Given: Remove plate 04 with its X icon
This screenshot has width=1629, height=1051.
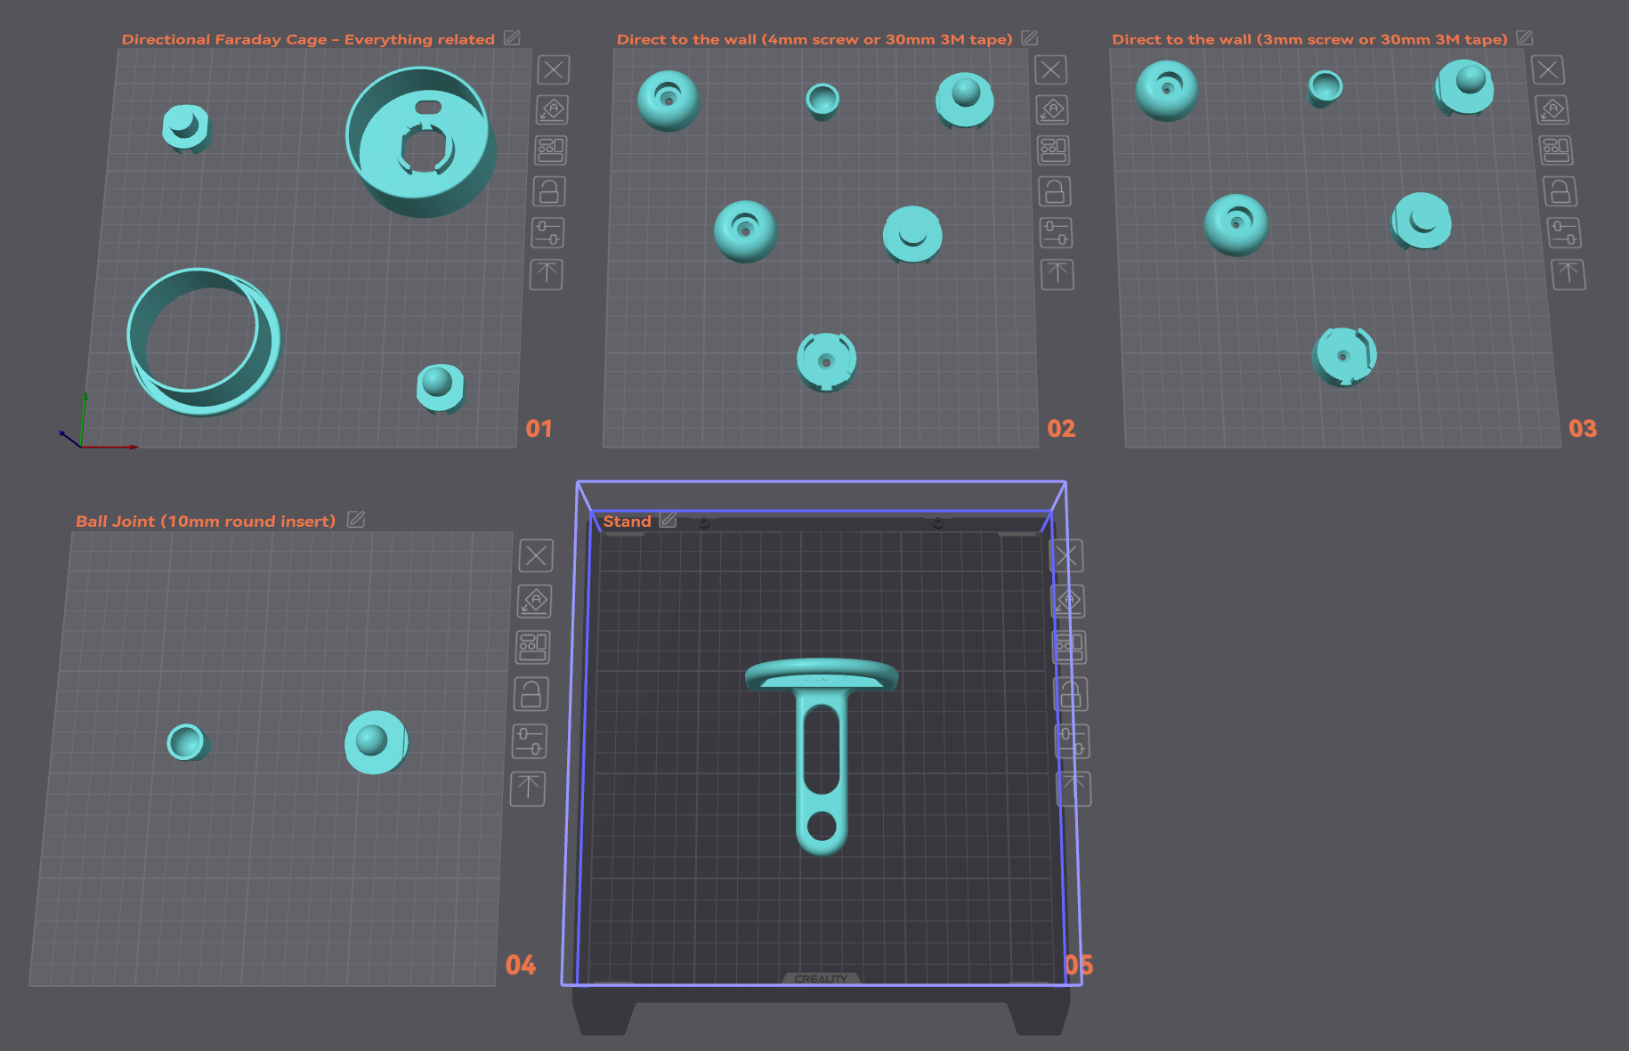Looking at the screenshot, I should coord(536,556).
